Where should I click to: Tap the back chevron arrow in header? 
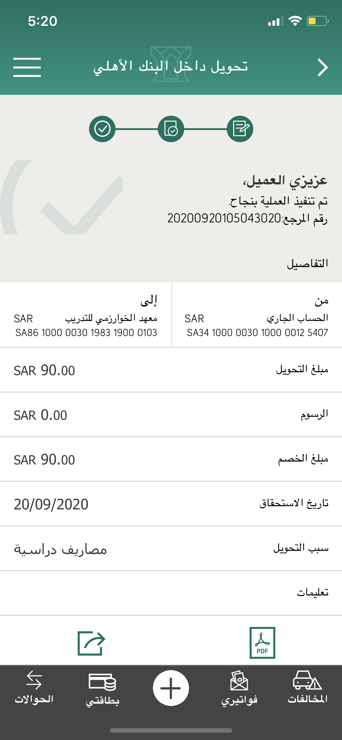323,67
